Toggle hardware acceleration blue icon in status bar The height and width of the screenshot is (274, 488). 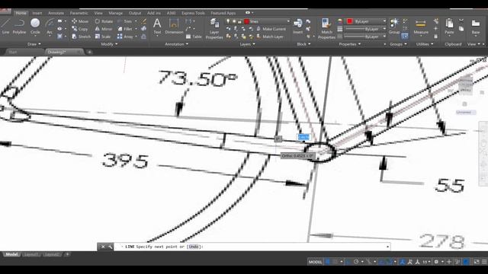[466, 262]
